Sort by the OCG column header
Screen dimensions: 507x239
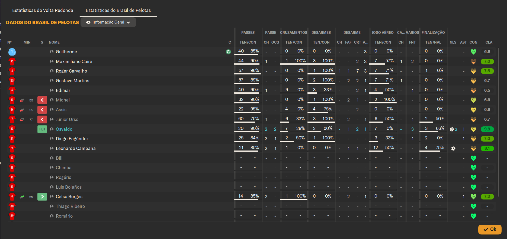point(275,42)
